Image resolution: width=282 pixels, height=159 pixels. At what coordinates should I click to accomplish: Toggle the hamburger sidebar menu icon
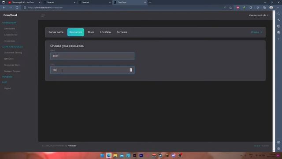click(x=43, y=15)
